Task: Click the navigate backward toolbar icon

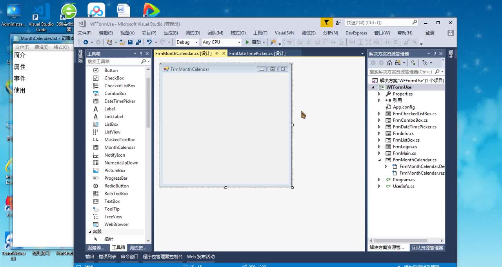Action: (85, 42)
